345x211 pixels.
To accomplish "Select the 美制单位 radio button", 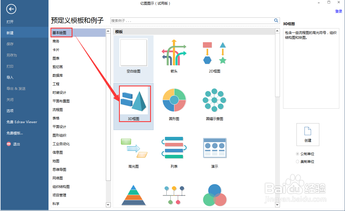I will 297,161.
